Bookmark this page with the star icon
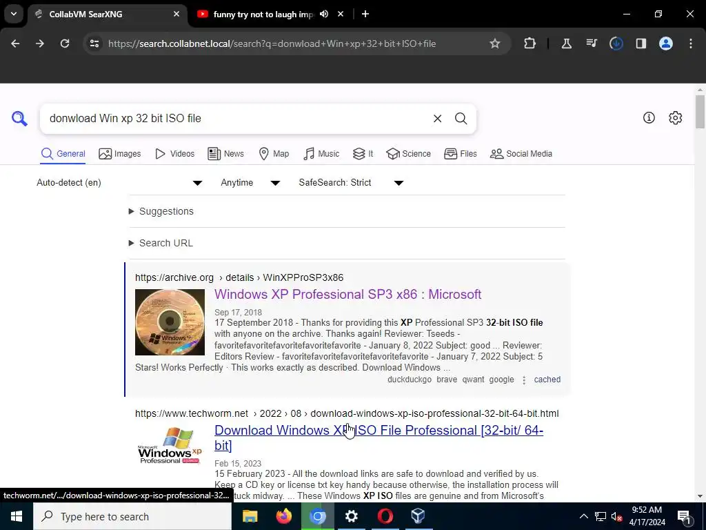 coord(495,43)
